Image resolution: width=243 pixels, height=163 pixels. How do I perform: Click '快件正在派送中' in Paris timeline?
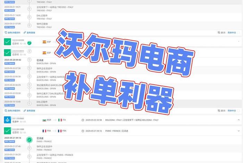pyautogui.click(x=44, y=146)
